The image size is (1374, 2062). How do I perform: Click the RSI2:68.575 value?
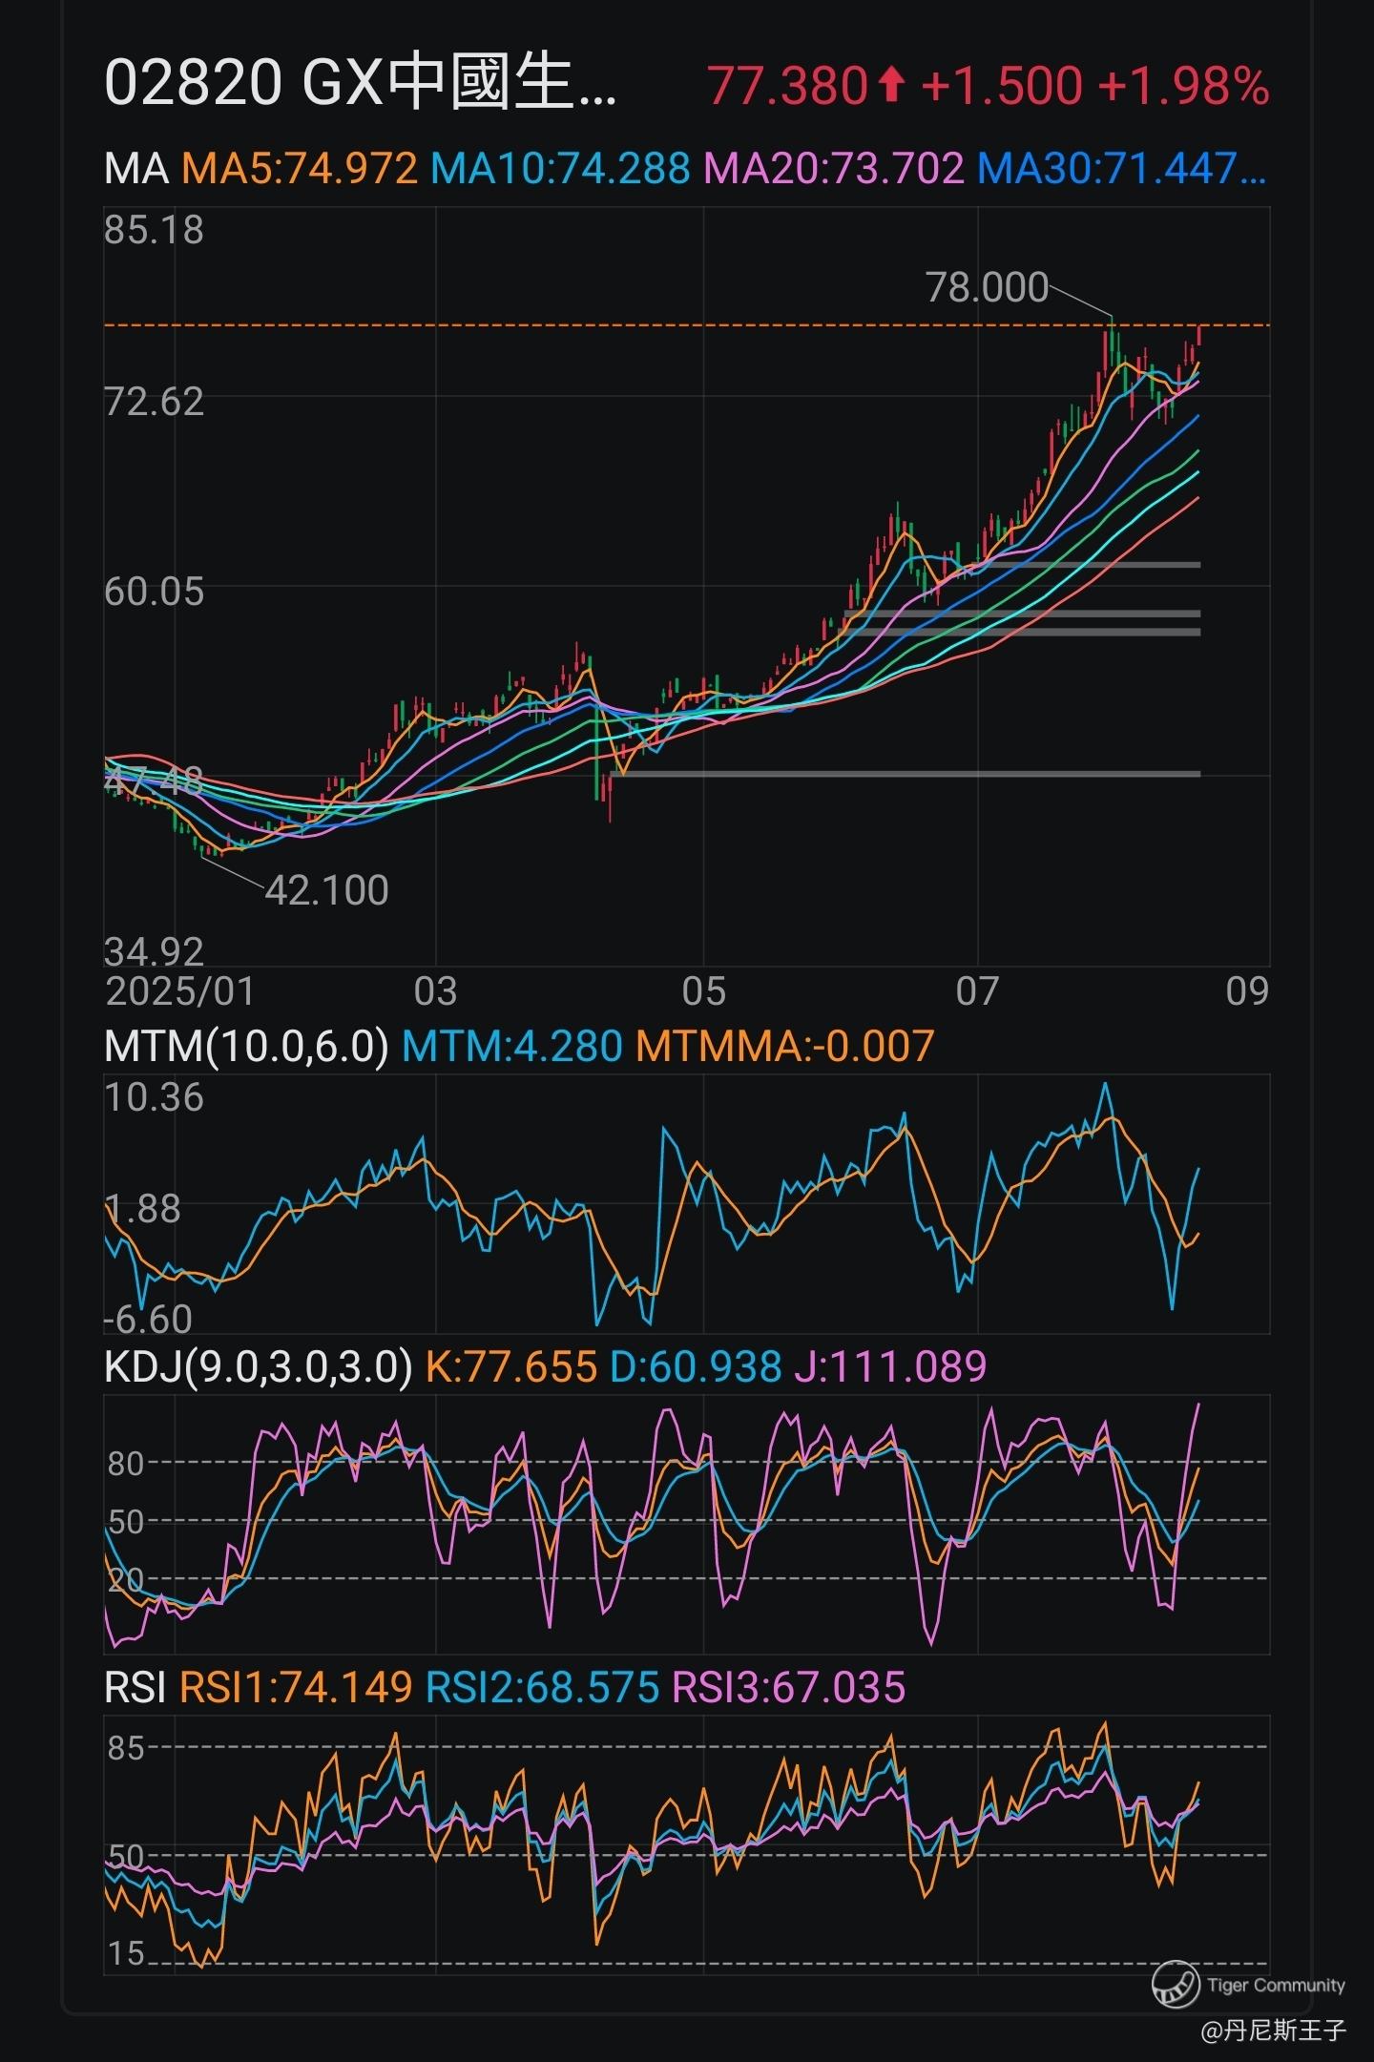tap(542, 1687)
